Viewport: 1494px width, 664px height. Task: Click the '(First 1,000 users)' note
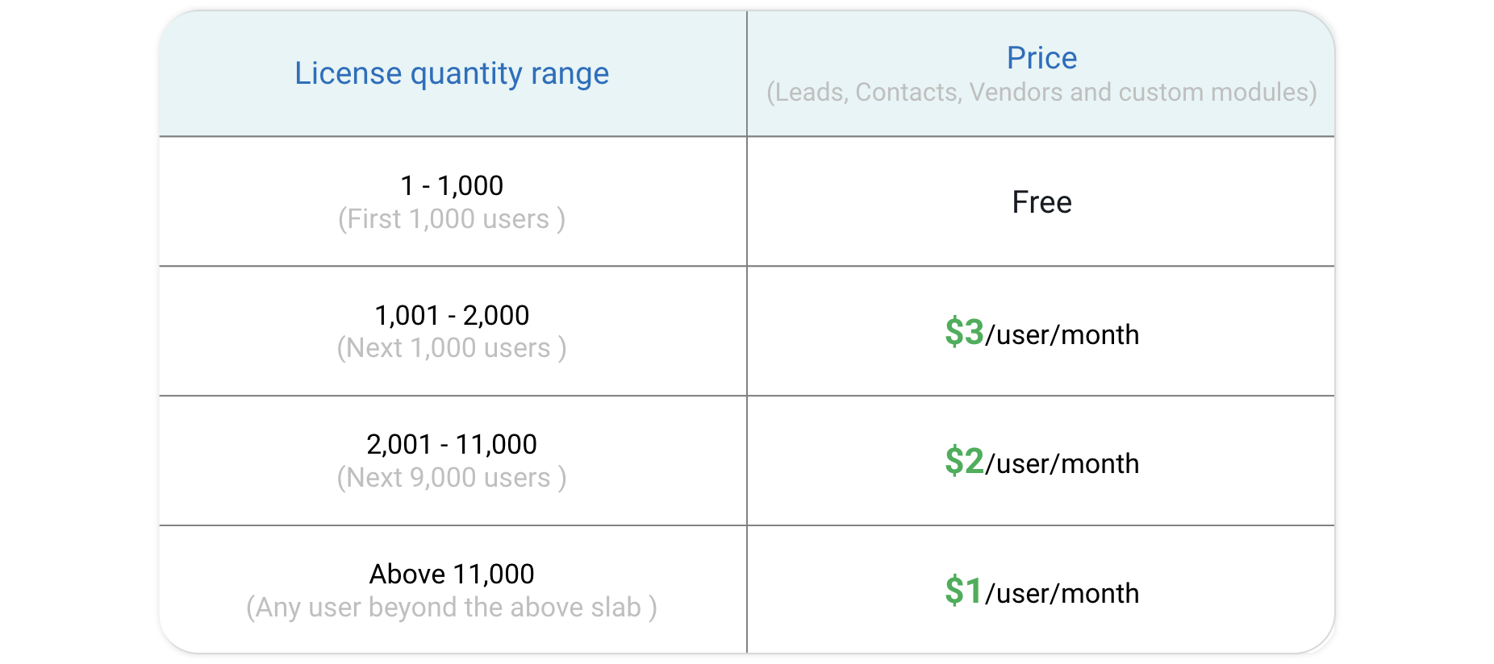pos(451,219)
